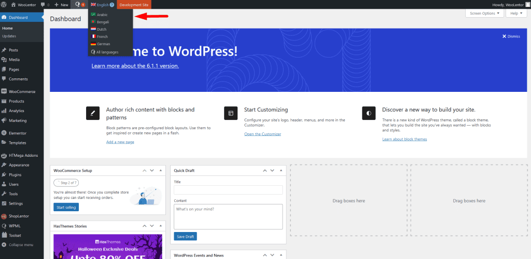Image resolution: width=531 pixels, height=259 pixels.
Task: Click the Plugins plug icon
Action: [4, 175]
